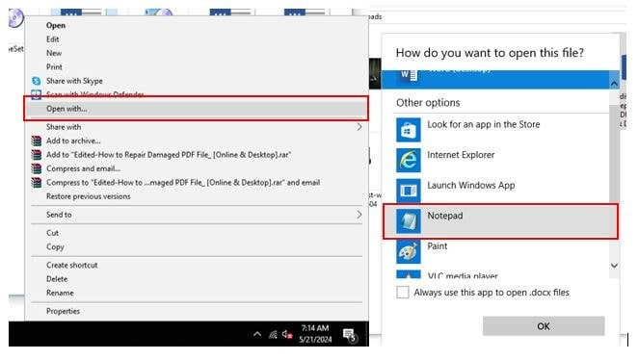Click the muted volume tray icon
The image size is (638, 360).
pos(287,334)
